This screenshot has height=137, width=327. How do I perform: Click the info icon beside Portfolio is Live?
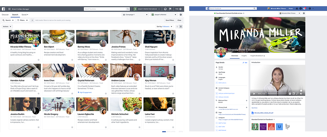pyautogui.click(x=243, y=13)
